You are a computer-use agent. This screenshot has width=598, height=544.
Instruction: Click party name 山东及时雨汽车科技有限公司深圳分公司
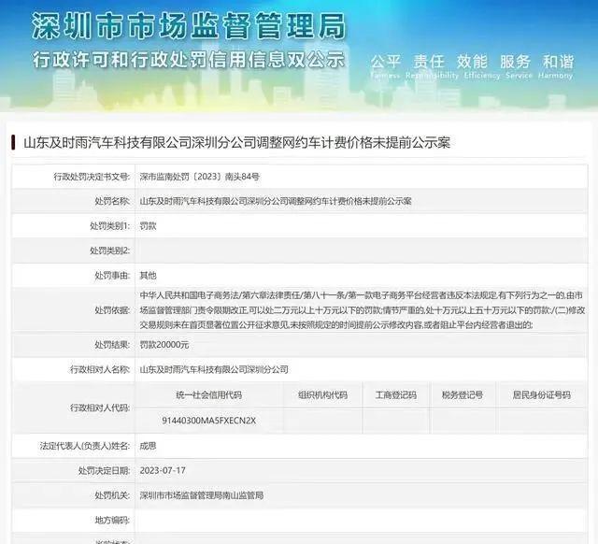[x=214, y=369]
